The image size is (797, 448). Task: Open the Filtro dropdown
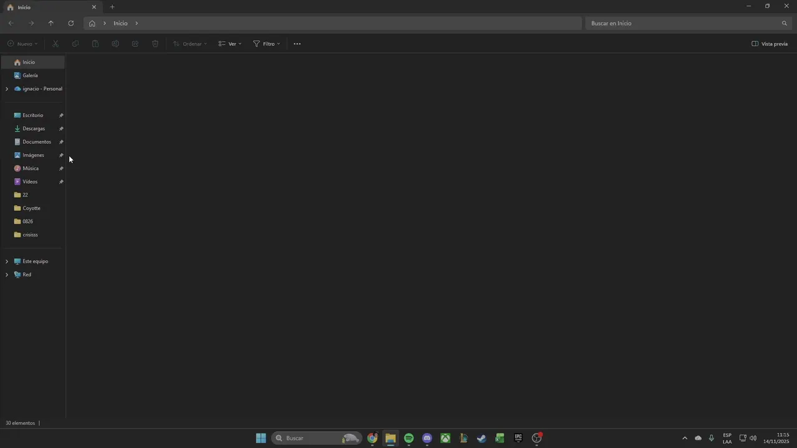point(266,44)
